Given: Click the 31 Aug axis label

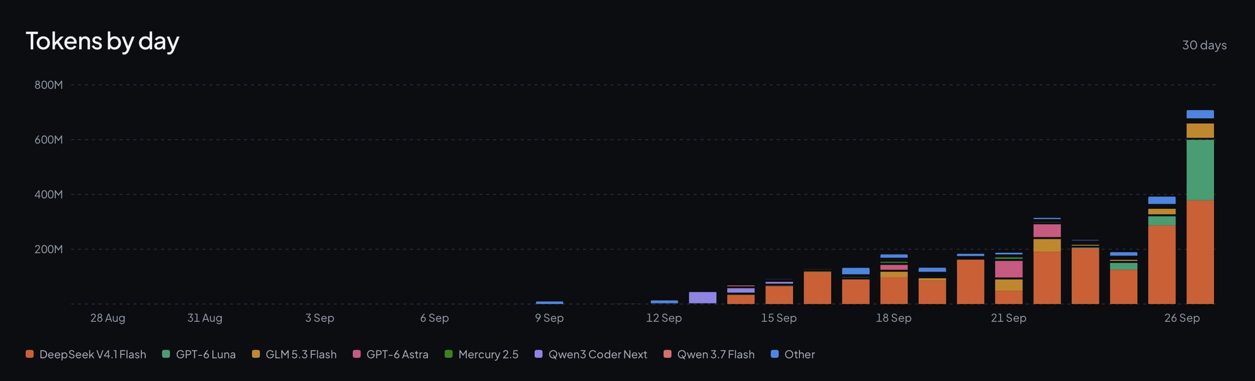Looking at the screenshot, I should tap(205, 318).
